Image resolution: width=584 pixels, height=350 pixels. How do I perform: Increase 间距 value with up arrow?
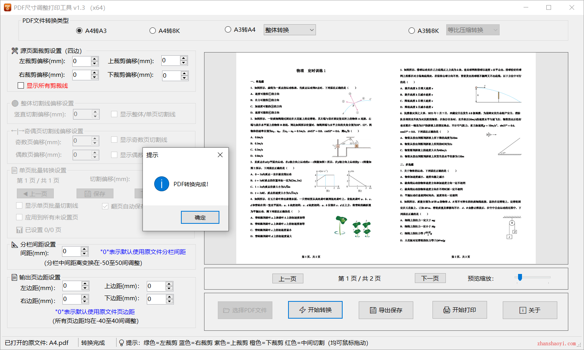[x=84, y=249]
